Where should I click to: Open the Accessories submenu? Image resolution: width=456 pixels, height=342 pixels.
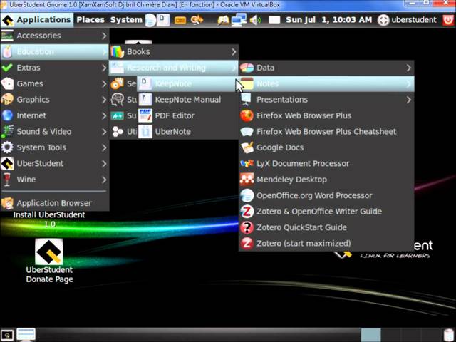pos(55,36)
